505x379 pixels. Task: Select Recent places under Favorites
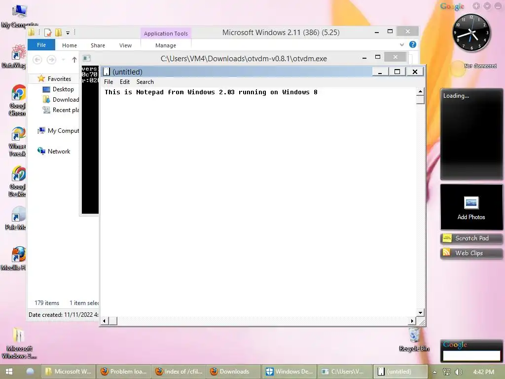(x=61, y=110)
